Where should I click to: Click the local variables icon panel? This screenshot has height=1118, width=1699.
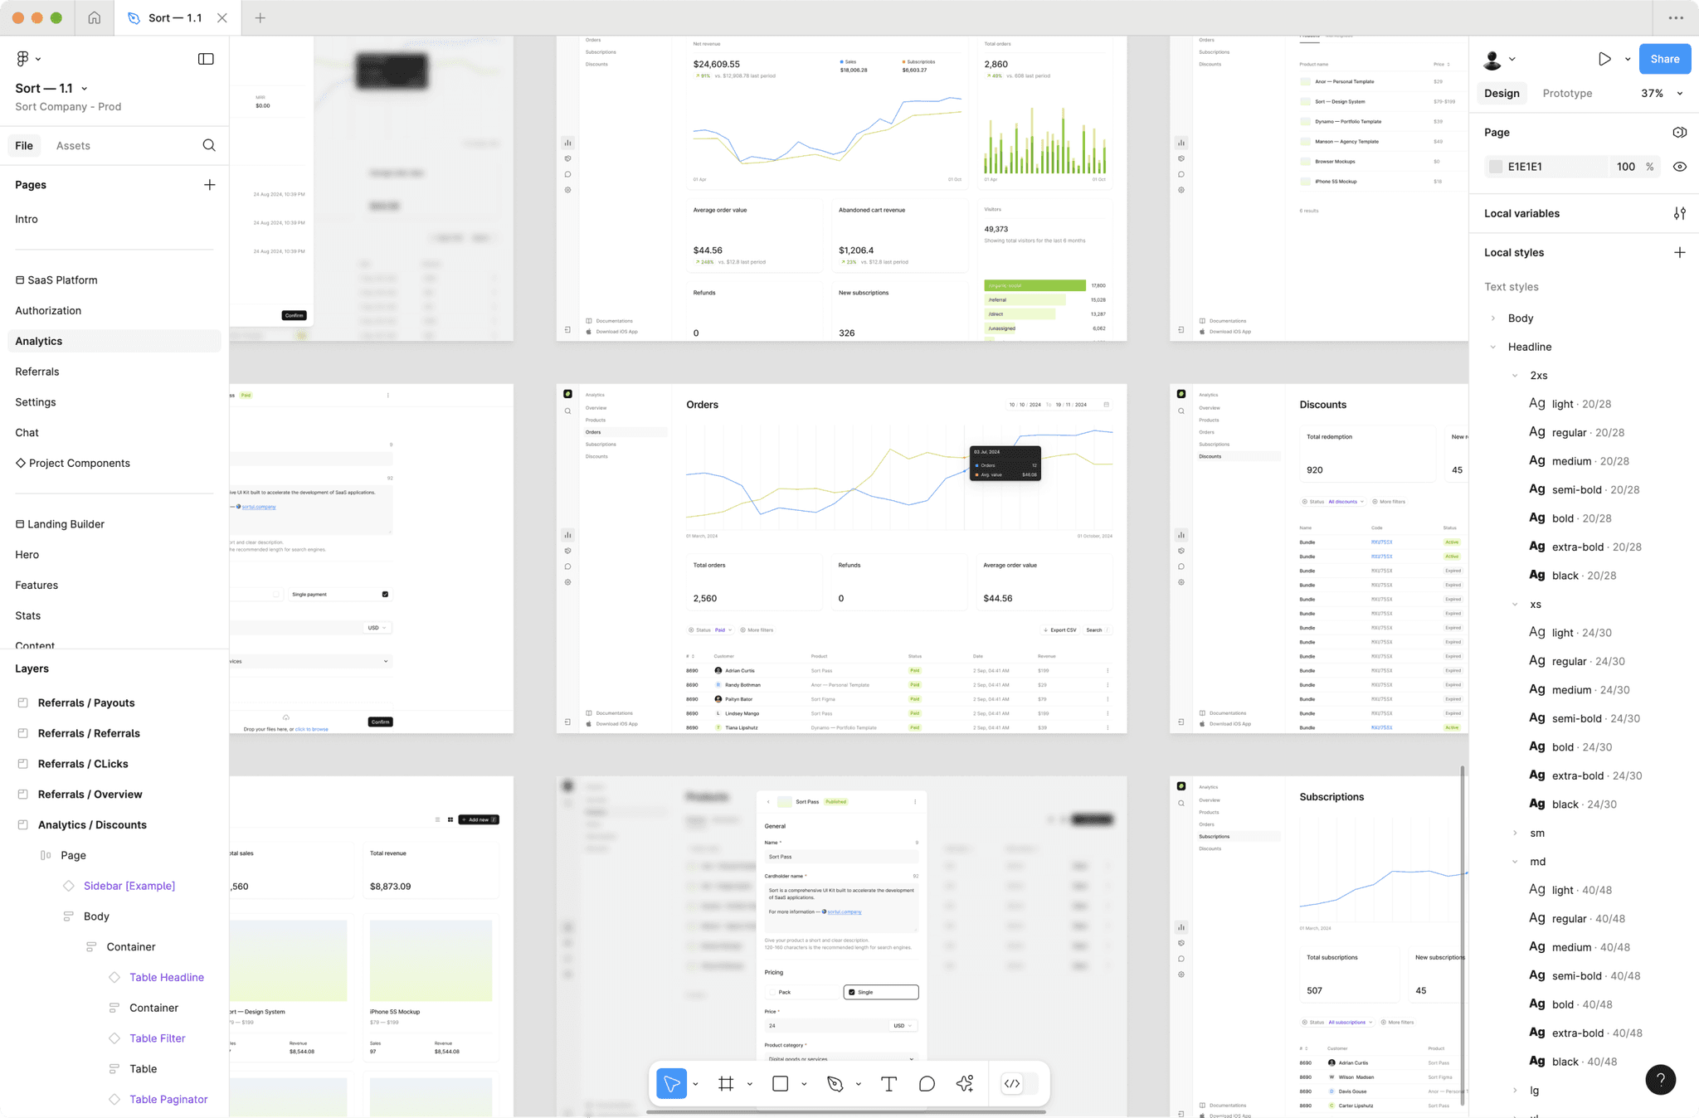coord(1680,212)
